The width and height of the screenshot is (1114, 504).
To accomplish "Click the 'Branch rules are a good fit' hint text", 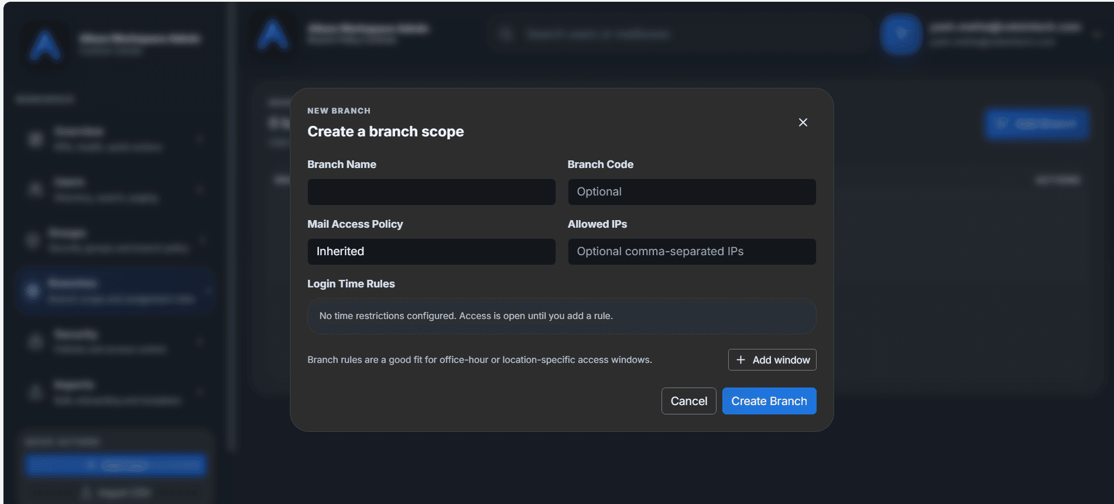I will (x=479, y=360).
